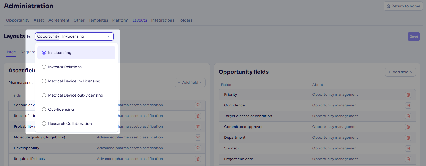Click the Pharma asset label
The image size is (426, 166).
(x=21, y=83)
